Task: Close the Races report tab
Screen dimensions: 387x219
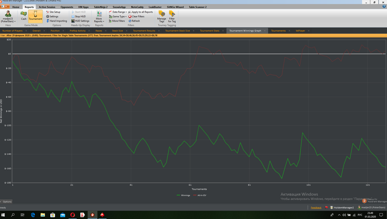Action: click(106, 31)
